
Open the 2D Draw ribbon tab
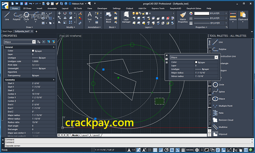click(27, 8)
